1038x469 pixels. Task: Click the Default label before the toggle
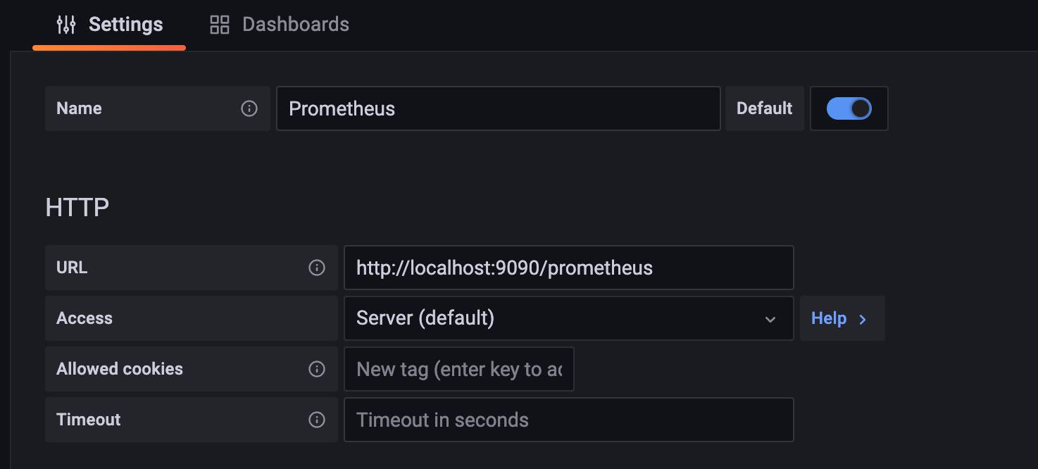764,108
